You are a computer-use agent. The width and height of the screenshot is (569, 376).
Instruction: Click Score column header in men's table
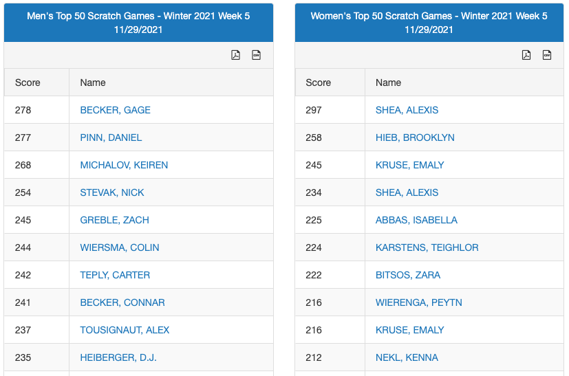(x=28, y=82)
